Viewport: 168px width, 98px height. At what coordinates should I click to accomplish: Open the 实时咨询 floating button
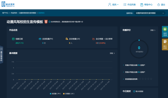pyautogui.click(x=165, y=32)
